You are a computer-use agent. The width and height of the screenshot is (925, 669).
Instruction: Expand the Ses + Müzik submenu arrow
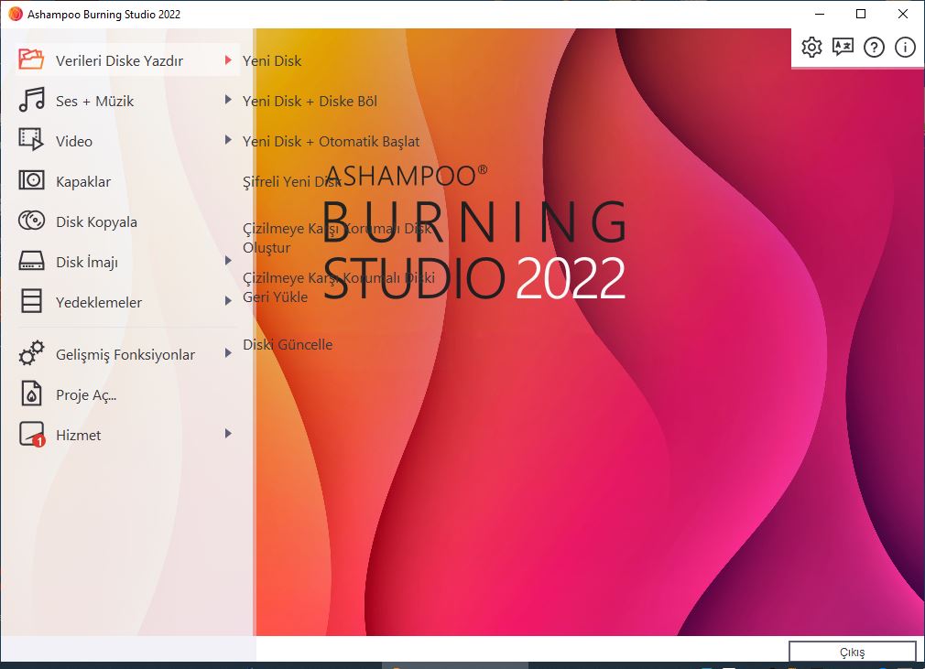point(228,100)
